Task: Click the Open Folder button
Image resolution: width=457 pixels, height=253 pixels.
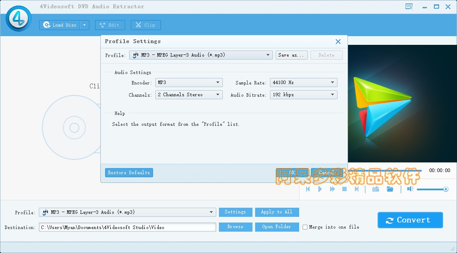Action: point(277,227)
